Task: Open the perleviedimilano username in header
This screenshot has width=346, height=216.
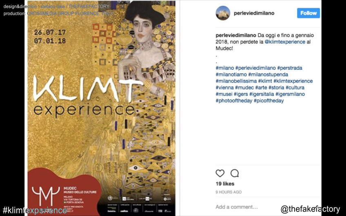Action: click(254, 13)
